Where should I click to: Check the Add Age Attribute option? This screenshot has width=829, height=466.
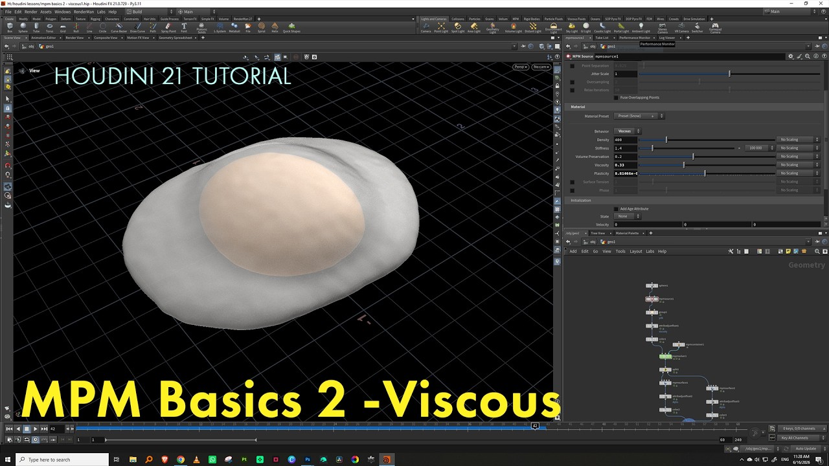tap(616, 208)
